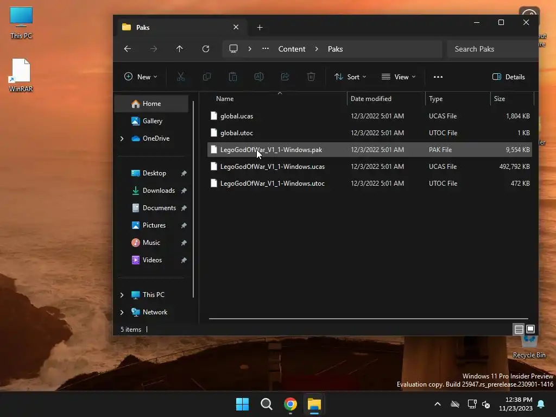Click the PC monitor icon in address bar
The height and width of the screenshot is (417, 556).
click(x=233, y=49)
